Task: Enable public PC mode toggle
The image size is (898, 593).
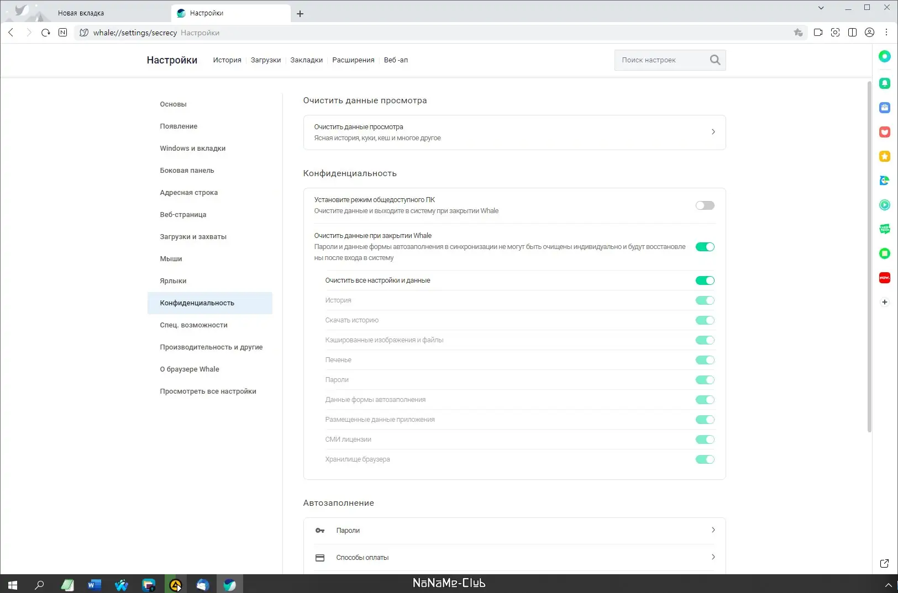Action: pos(705,205)
